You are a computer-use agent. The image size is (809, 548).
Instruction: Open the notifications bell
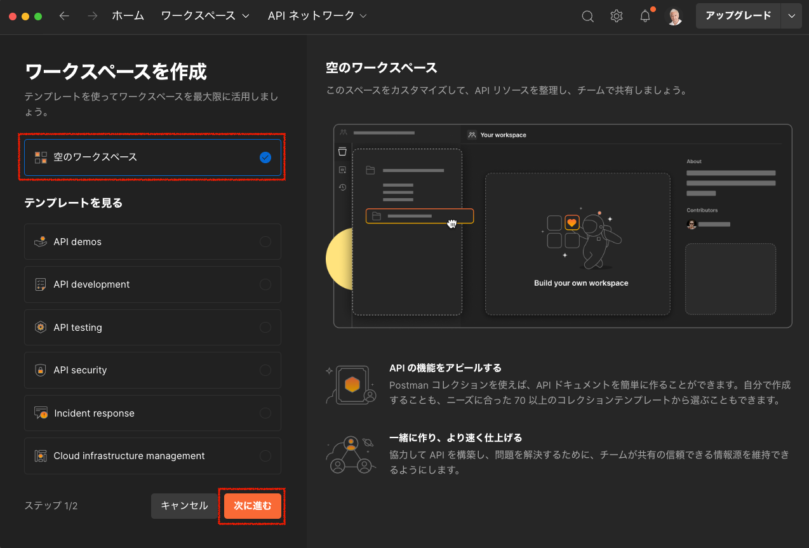[x=645, y=17]
